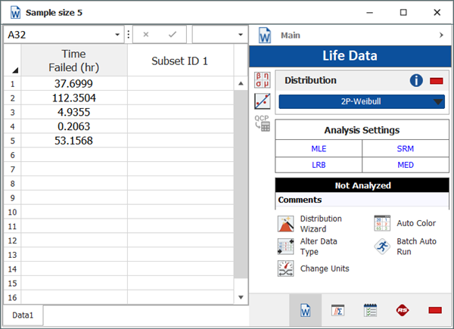Image resolution: width=454 pixels, height=329 pixels.
Task: Expand the Main panel chevron arrow
Action: pyautogui.click(x=440, y=35)
